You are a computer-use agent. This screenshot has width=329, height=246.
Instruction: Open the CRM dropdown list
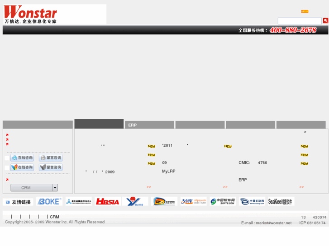(x=34, y=188)
